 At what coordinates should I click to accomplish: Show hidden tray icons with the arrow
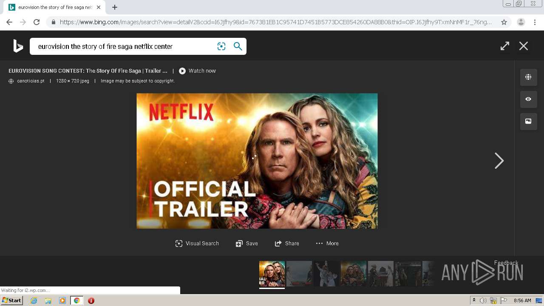click(474, 300)
